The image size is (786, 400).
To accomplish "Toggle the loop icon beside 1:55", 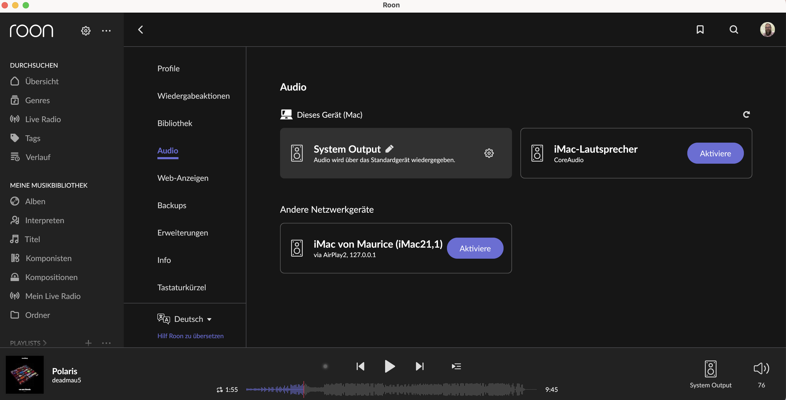I will (x=219, y=390).
